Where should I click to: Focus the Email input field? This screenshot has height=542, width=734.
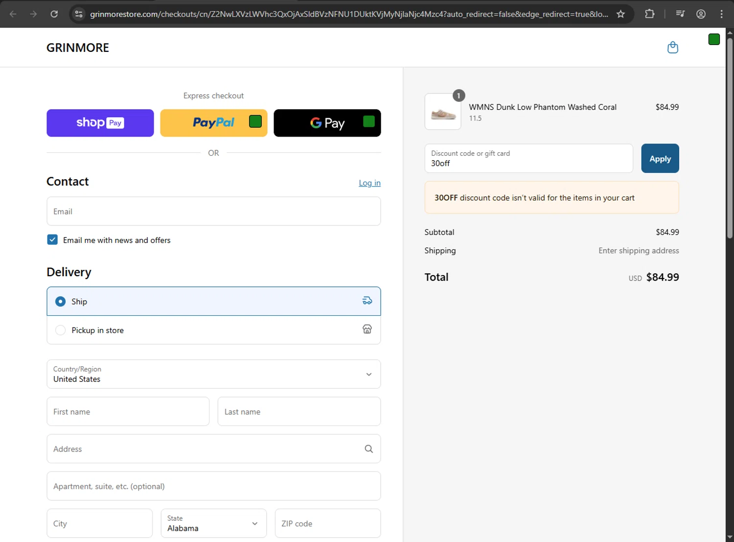pos(214,211)
